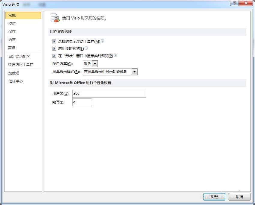Disable 启用实时预览 checkbox
This screenshot has height=205, width=255.
click(54, 48)
